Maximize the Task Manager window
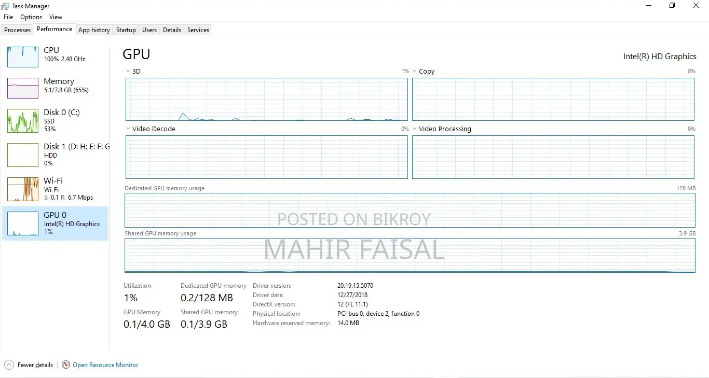The image size is (709, 378). tap(673, 6)
